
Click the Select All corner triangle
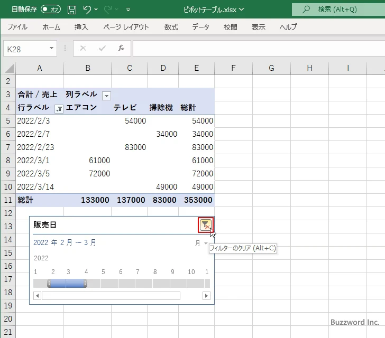(9, 68)
